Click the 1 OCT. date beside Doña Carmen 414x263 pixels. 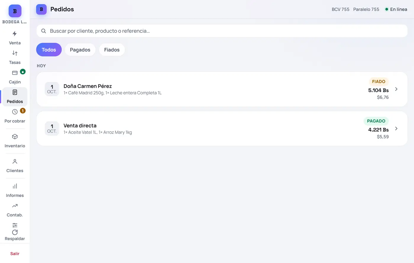click(x=52, y=89)
